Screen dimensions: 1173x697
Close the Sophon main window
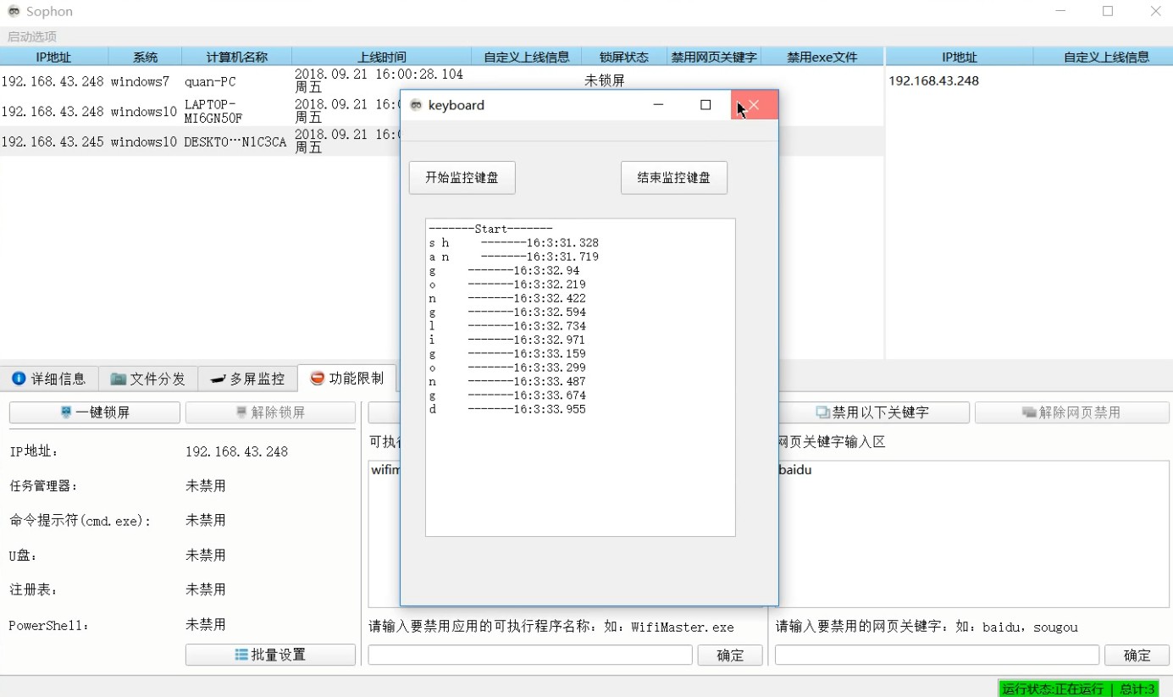pyautogui.click(x=1155, y=11)
